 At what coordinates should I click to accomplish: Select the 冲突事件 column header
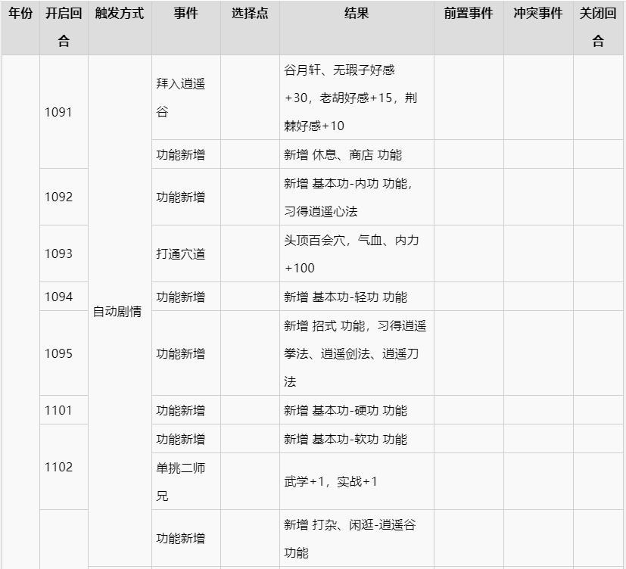pos(538,14)
